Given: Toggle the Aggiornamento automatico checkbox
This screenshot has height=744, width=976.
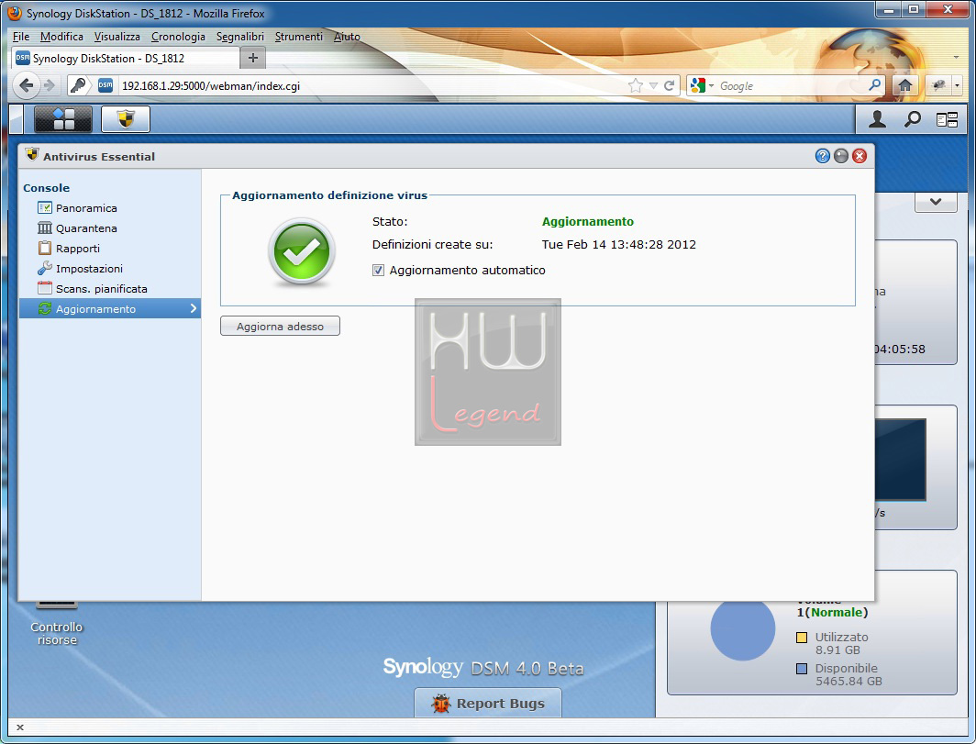Looking at the screenshot, I should click(378, 271).
